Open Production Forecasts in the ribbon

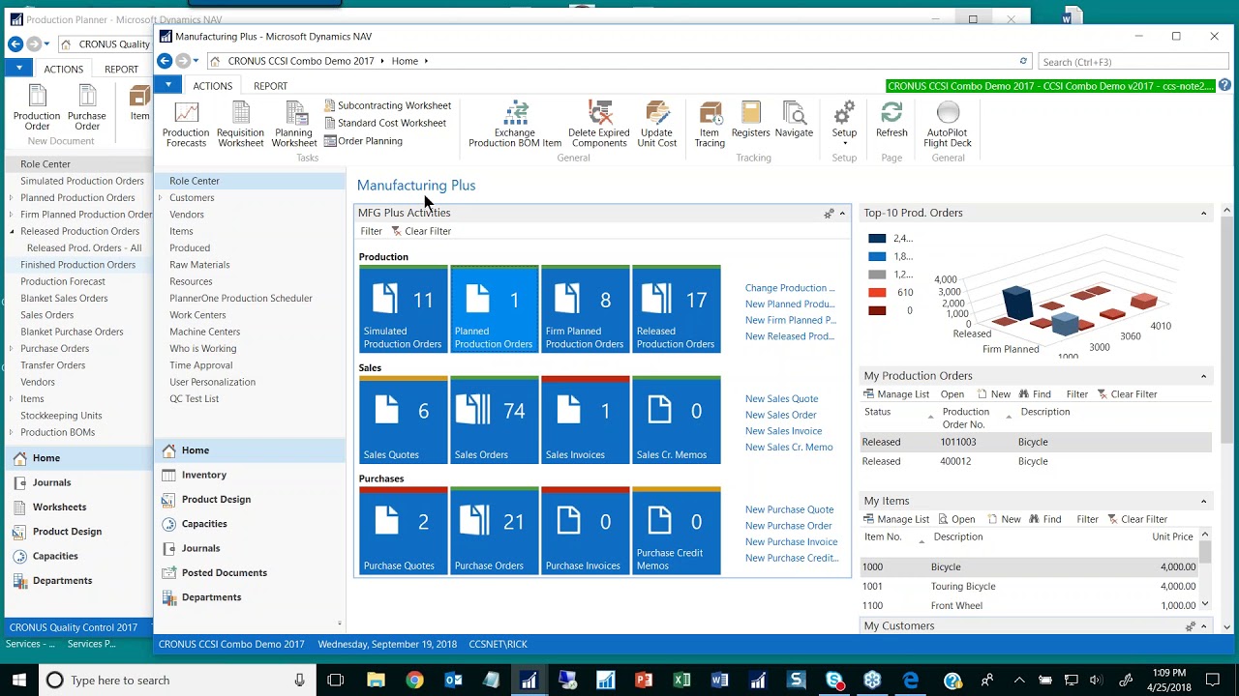pyautogui.click(x=186, y=124)
